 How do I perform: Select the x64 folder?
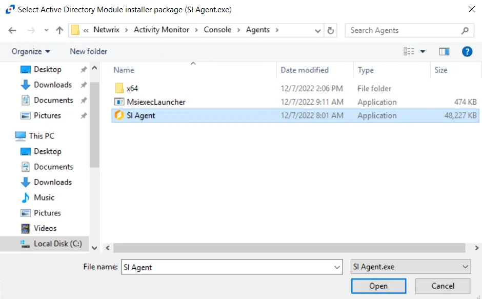tap(132, 89)
